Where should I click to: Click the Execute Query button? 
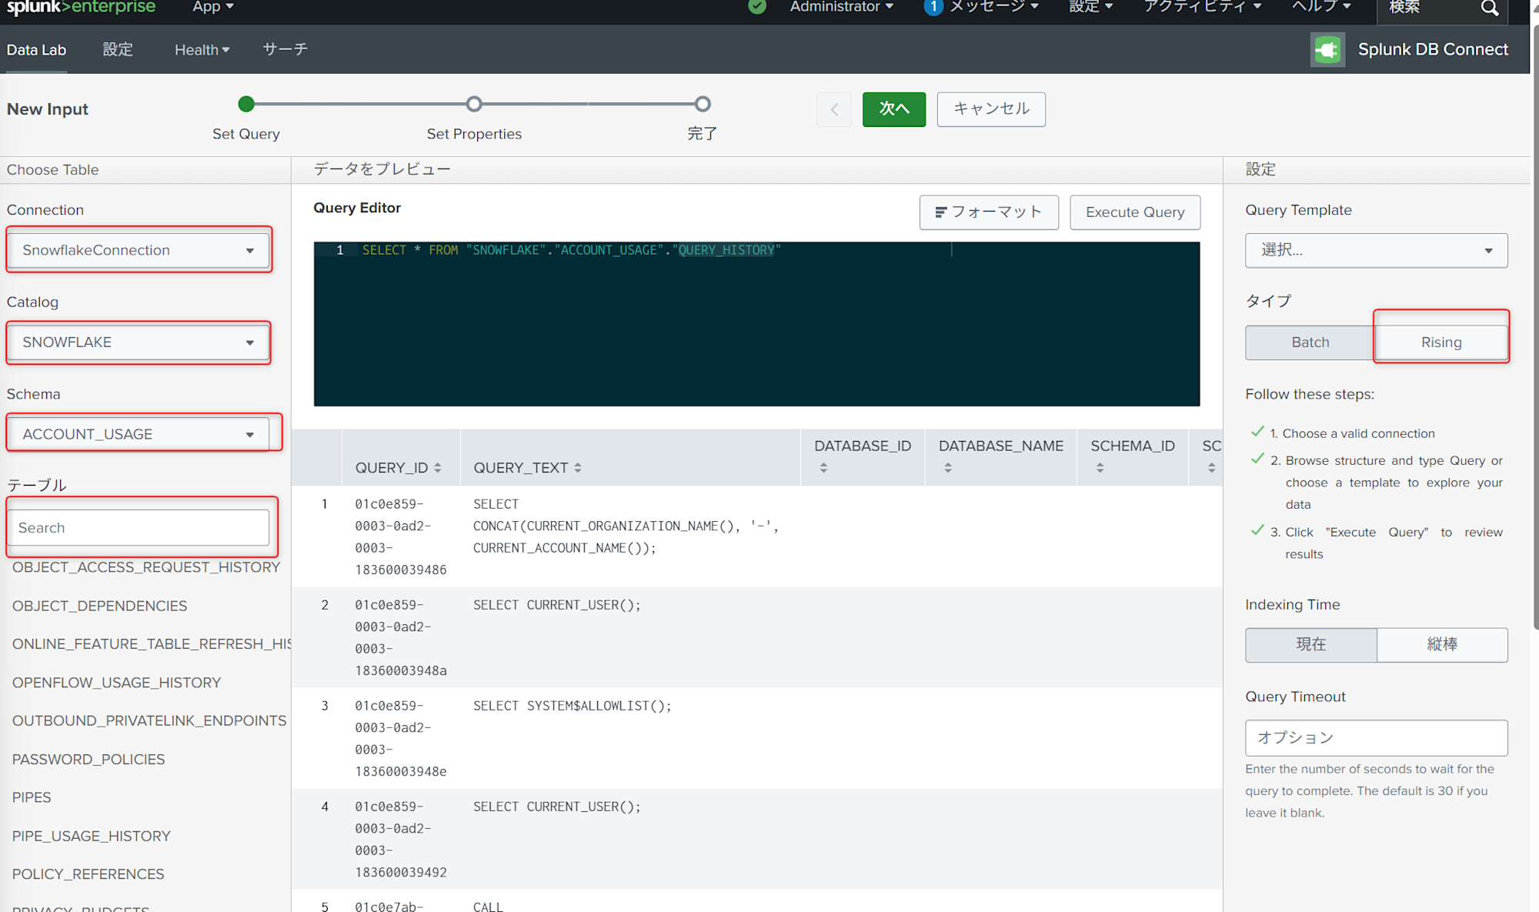tap(1134, 212)
